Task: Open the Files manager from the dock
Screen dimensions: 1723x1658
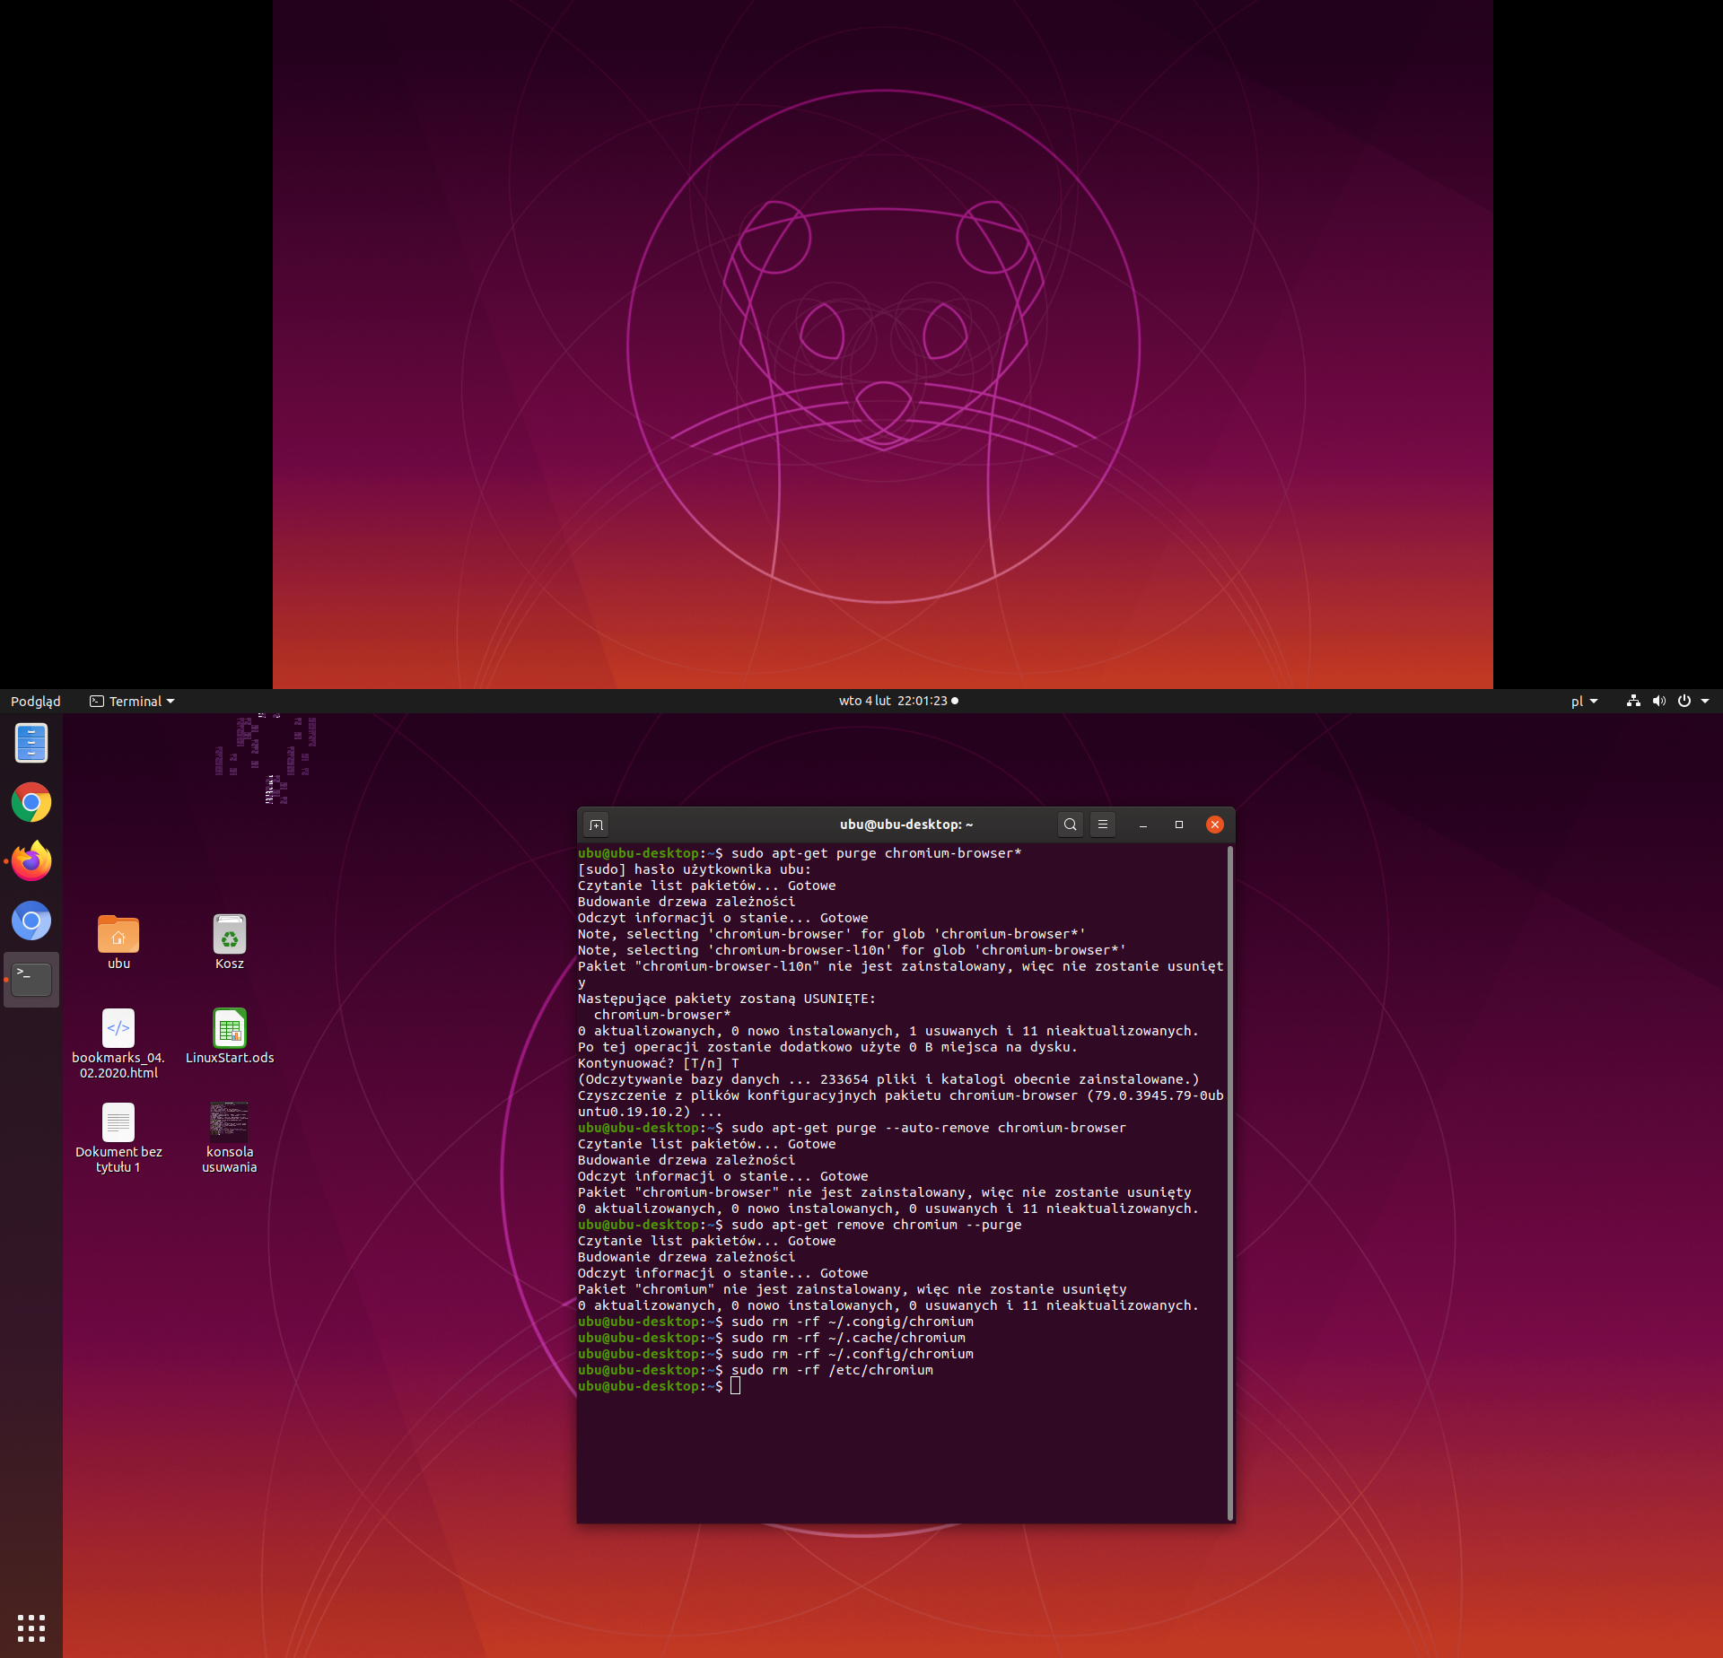Action: point(31,743)
